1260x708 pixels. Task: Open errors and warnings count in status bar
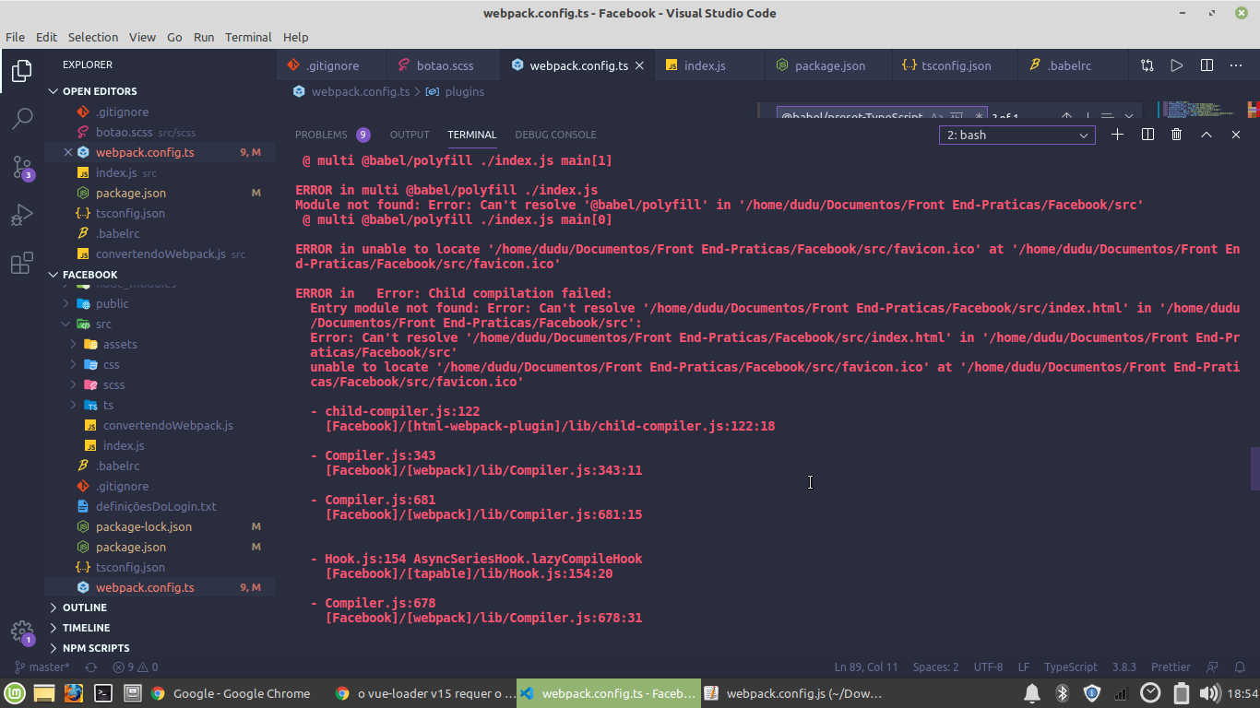coord(135,667)
